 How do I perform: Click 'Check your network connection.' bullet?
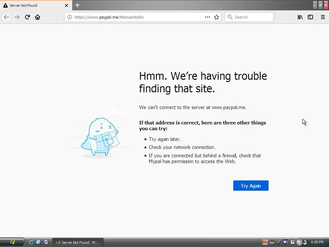[182, 147]
